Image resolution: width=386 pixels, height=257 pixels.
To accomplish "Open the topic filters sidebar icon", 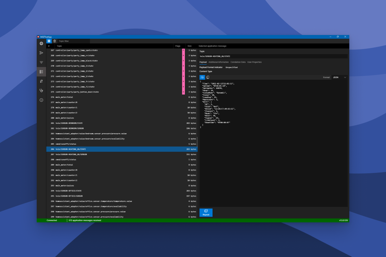I will coord(41,62).
